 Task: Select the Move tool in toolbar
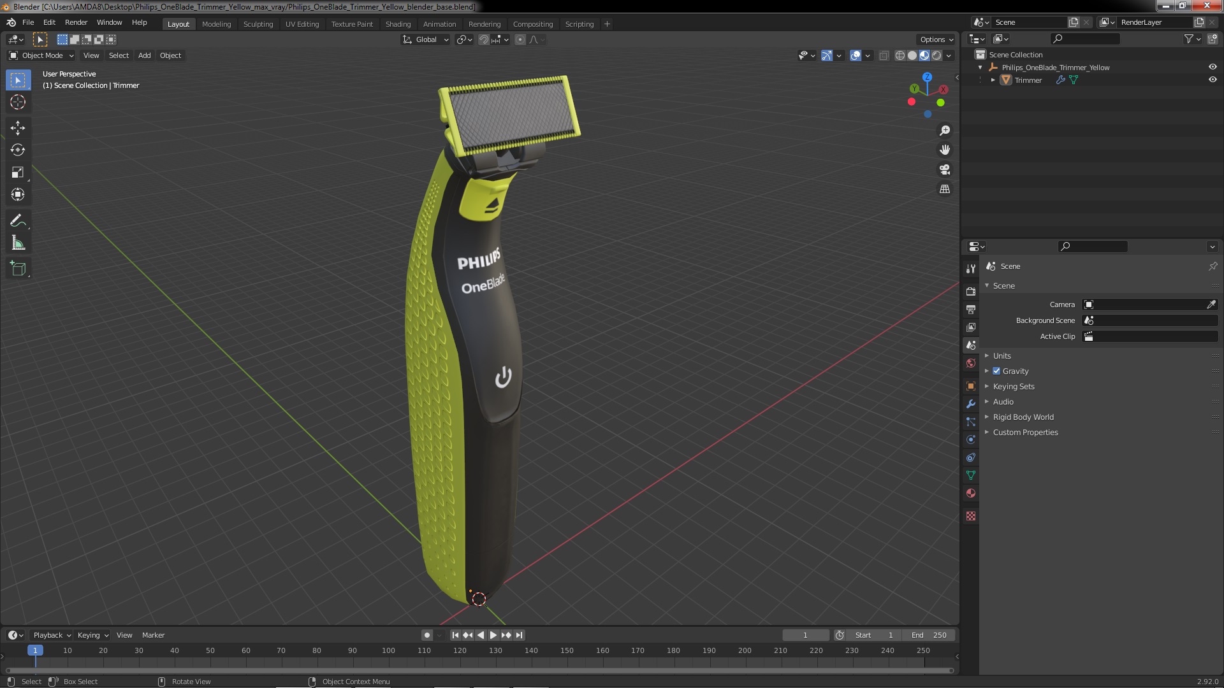[x=18, y=127]
